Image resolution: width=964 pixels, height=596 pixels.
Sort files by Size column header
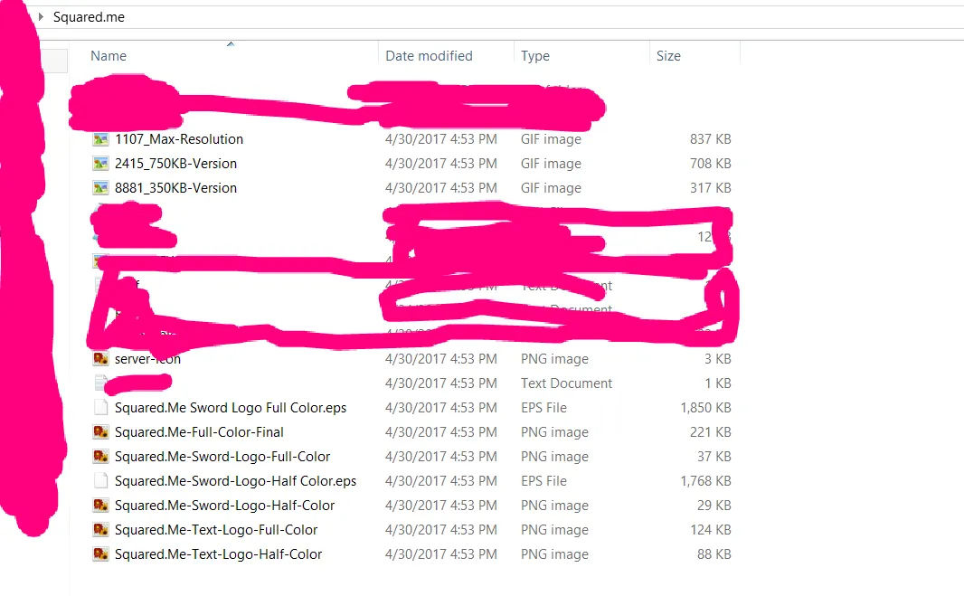coord(668,56)
